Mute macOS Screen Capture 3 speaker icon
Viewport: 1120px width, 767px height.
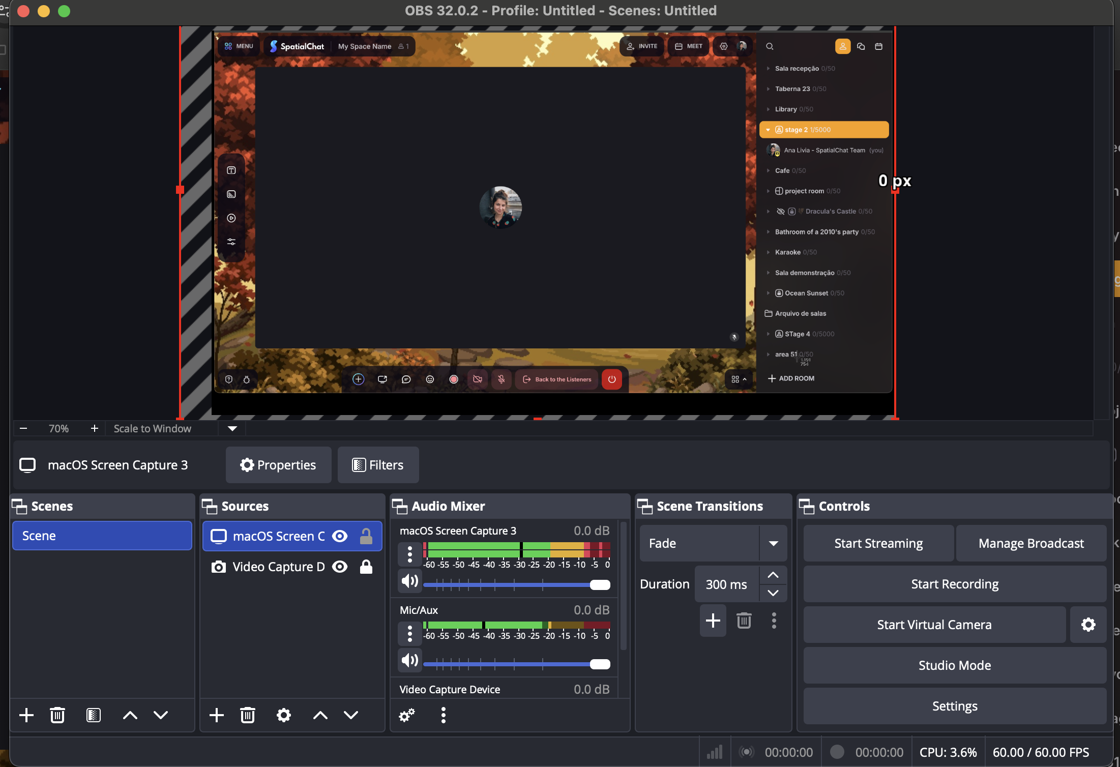tap(409, 581)
